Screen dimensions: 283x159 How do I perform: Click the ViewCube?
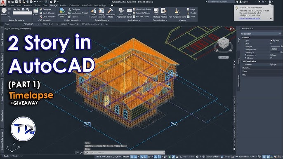[x=223, y=43]
